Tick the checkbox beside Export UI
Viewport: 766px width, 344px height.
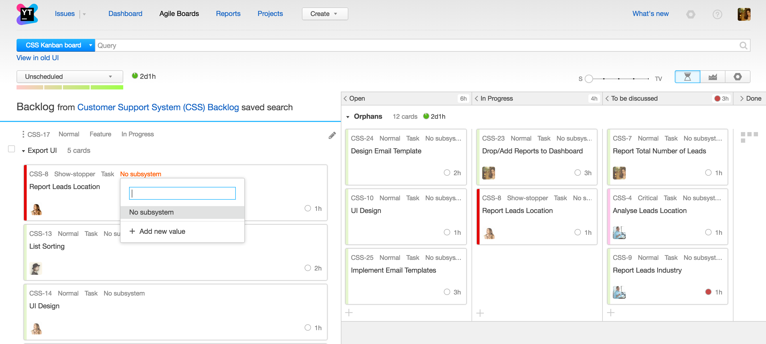11,149
